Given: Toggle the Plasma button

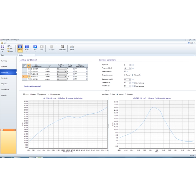Looking at the screenshot, I should (20, 47).
